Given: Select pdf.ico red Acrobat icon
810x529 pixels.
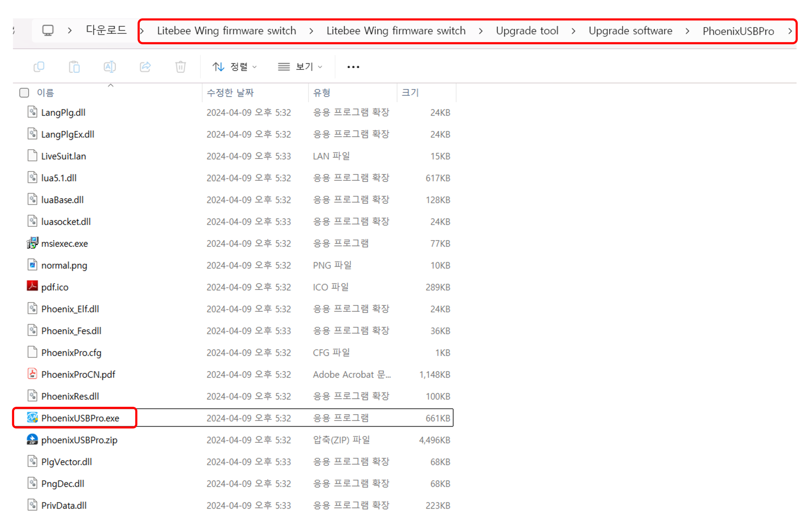Looking at the screenshot, I should (32, 286).
